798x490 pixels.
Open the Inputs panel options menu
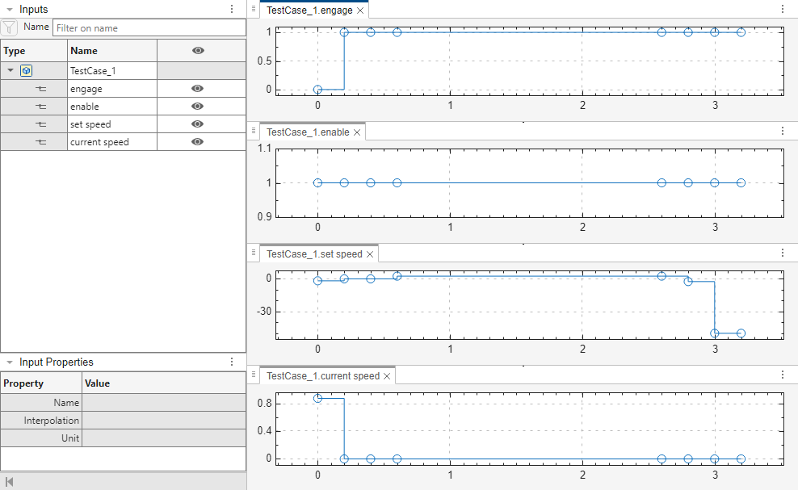[x=233, y=9]
